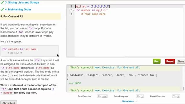185x104 pixels.
Task: Select line number 1 in the editor gutter
Action: 71,6
